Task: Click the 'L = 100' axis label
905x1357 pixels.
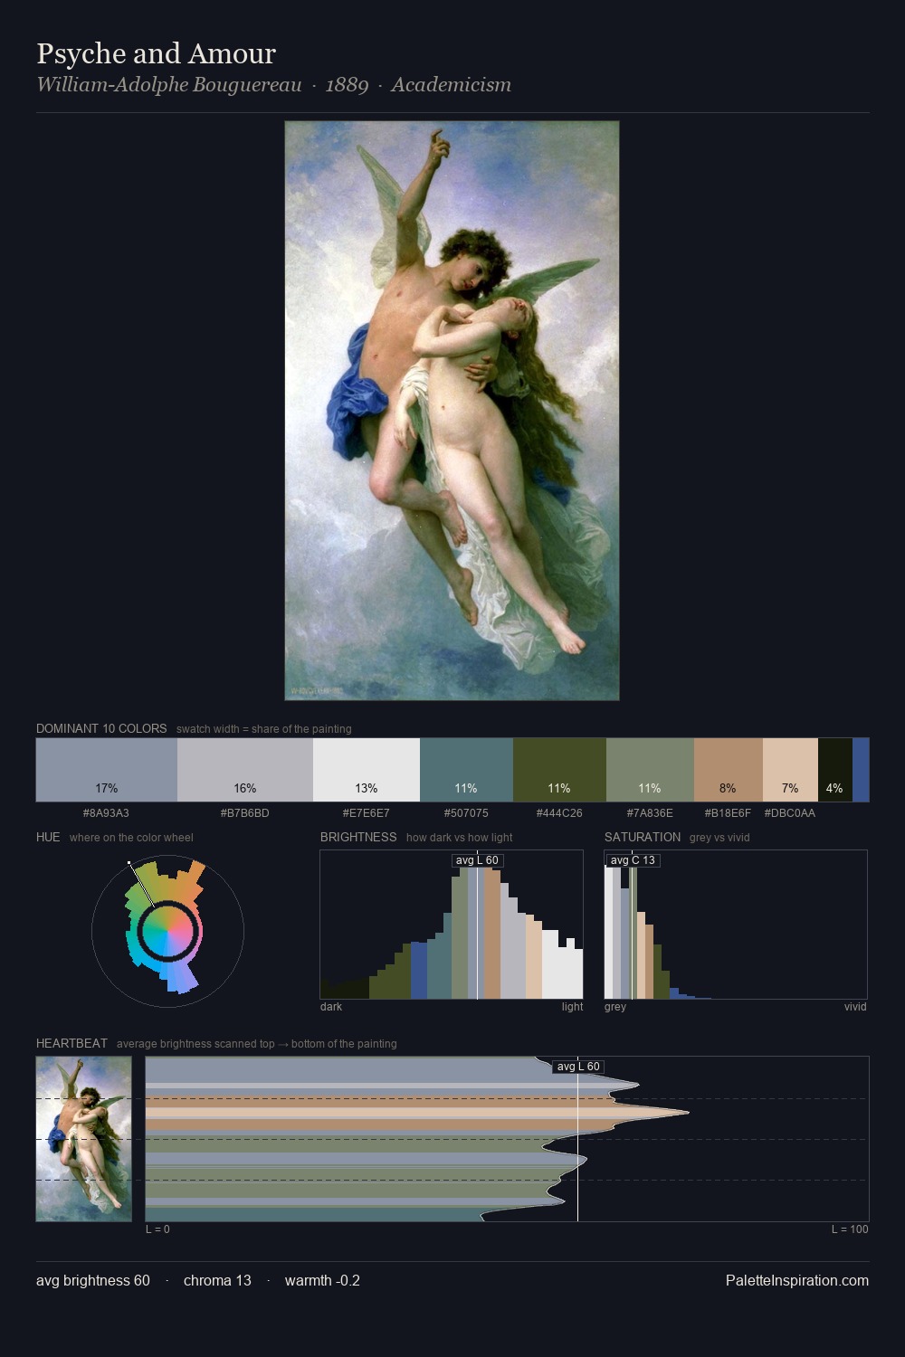Action: pos(850,1229)
